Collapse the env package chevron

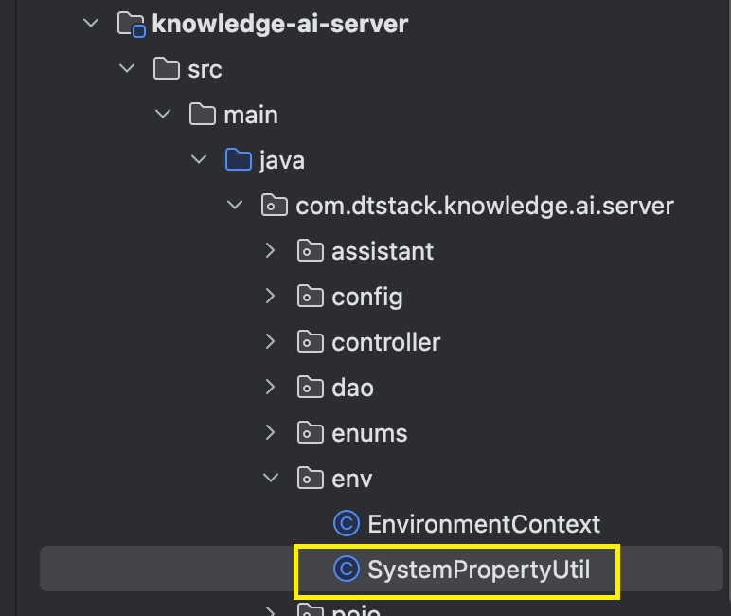pos(271,478)
